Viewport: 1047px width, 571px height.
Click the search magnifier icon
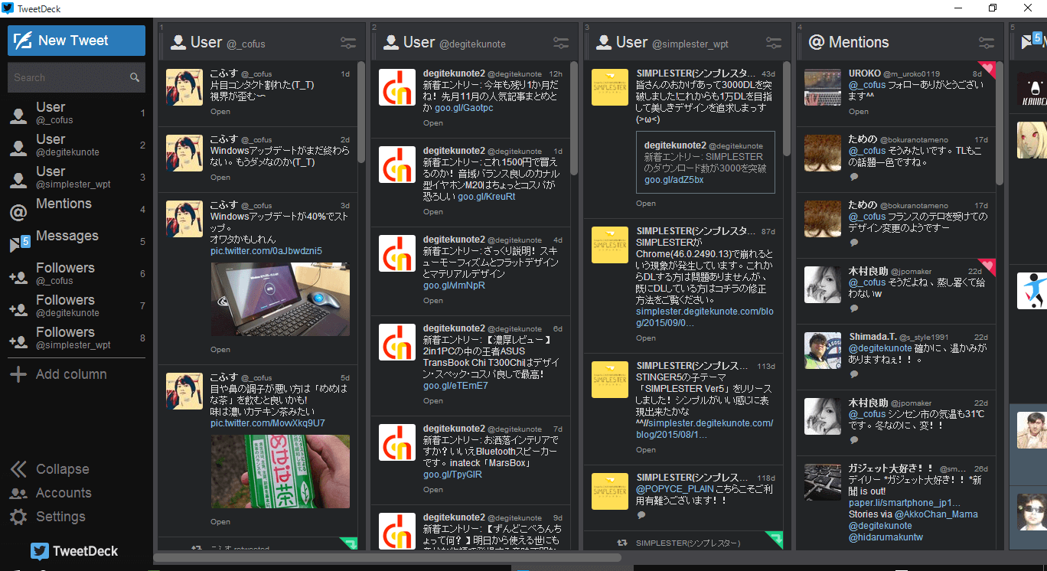[135, 77]
